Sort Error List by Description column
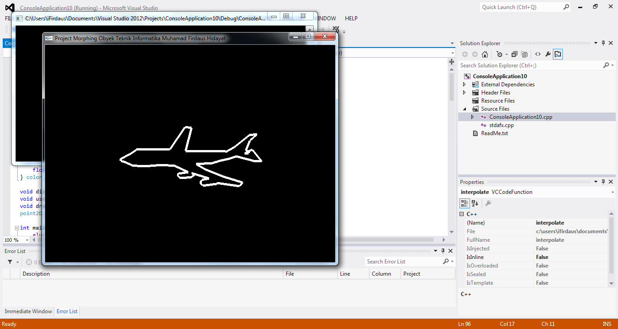Screen dimensions: 618x329 pos(153,274)
